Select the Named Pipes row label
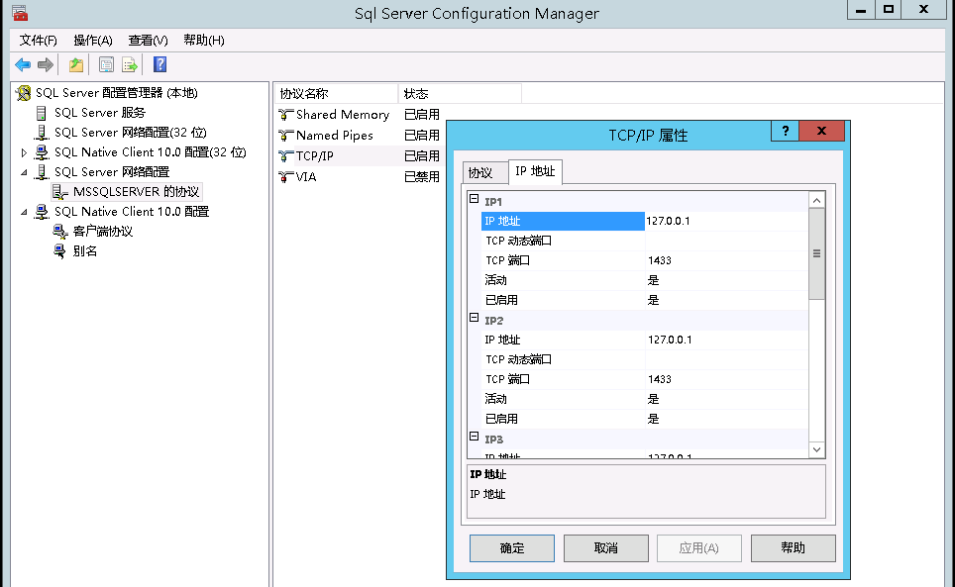The image size is (955, 587). point(335,135)
